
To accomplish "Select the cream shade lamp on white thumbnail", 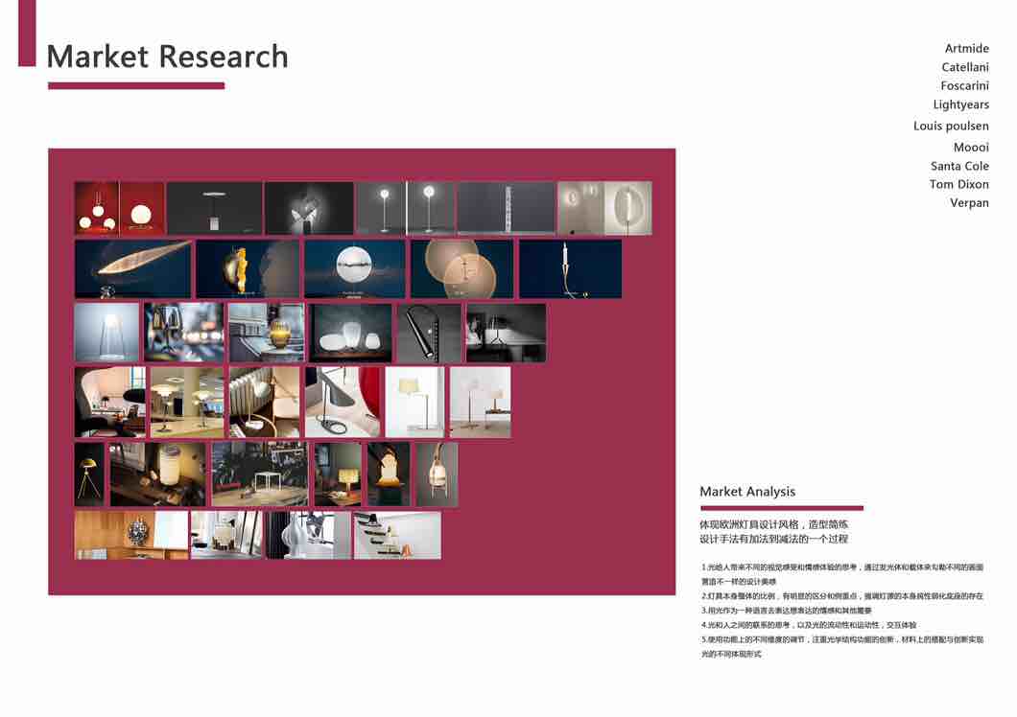I will click(x=415, y=402).
